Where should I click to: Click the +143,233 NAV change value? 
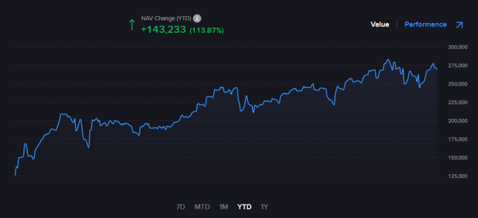pos(163,29)
